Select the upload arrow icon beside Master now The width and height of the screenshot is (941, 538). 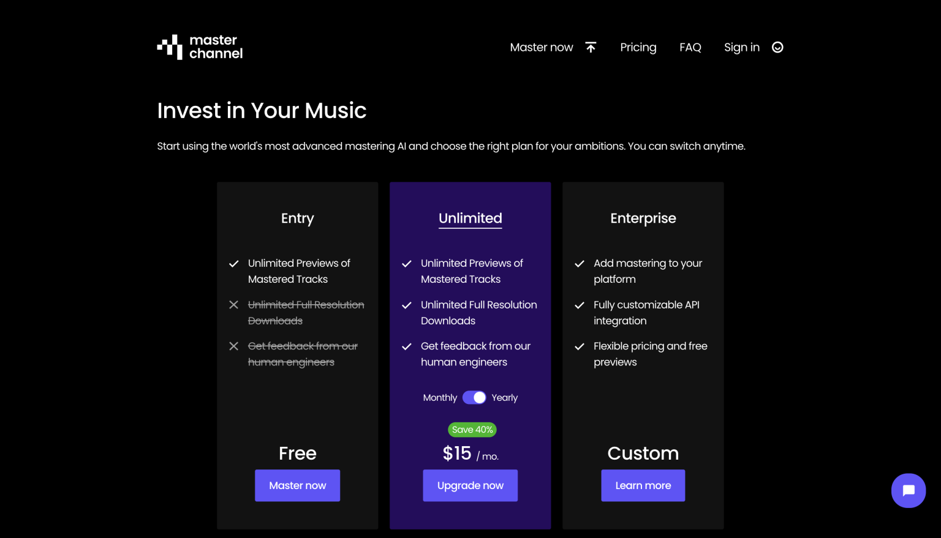590,47
